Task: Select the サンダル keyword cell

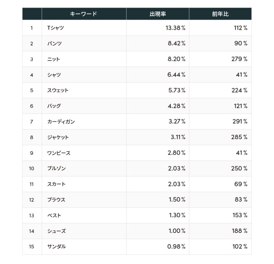Action: point(57,247)
